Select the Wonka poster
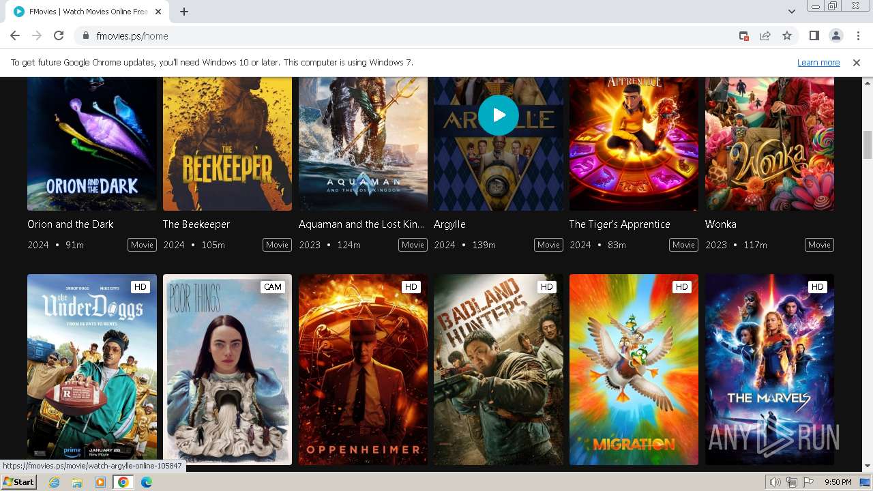 coord(769,144)
